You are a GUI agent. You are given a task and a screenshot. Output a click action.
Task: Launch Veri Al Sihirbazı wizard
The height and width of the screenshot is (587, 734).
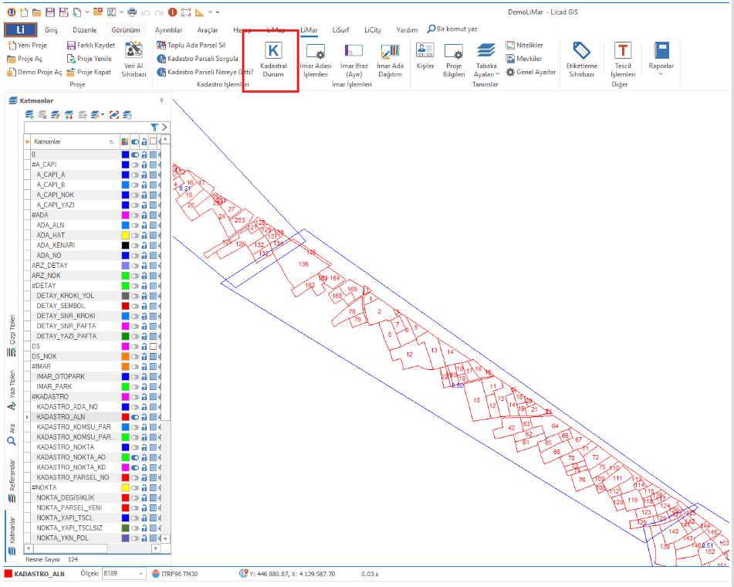click(x=134, y=59)
